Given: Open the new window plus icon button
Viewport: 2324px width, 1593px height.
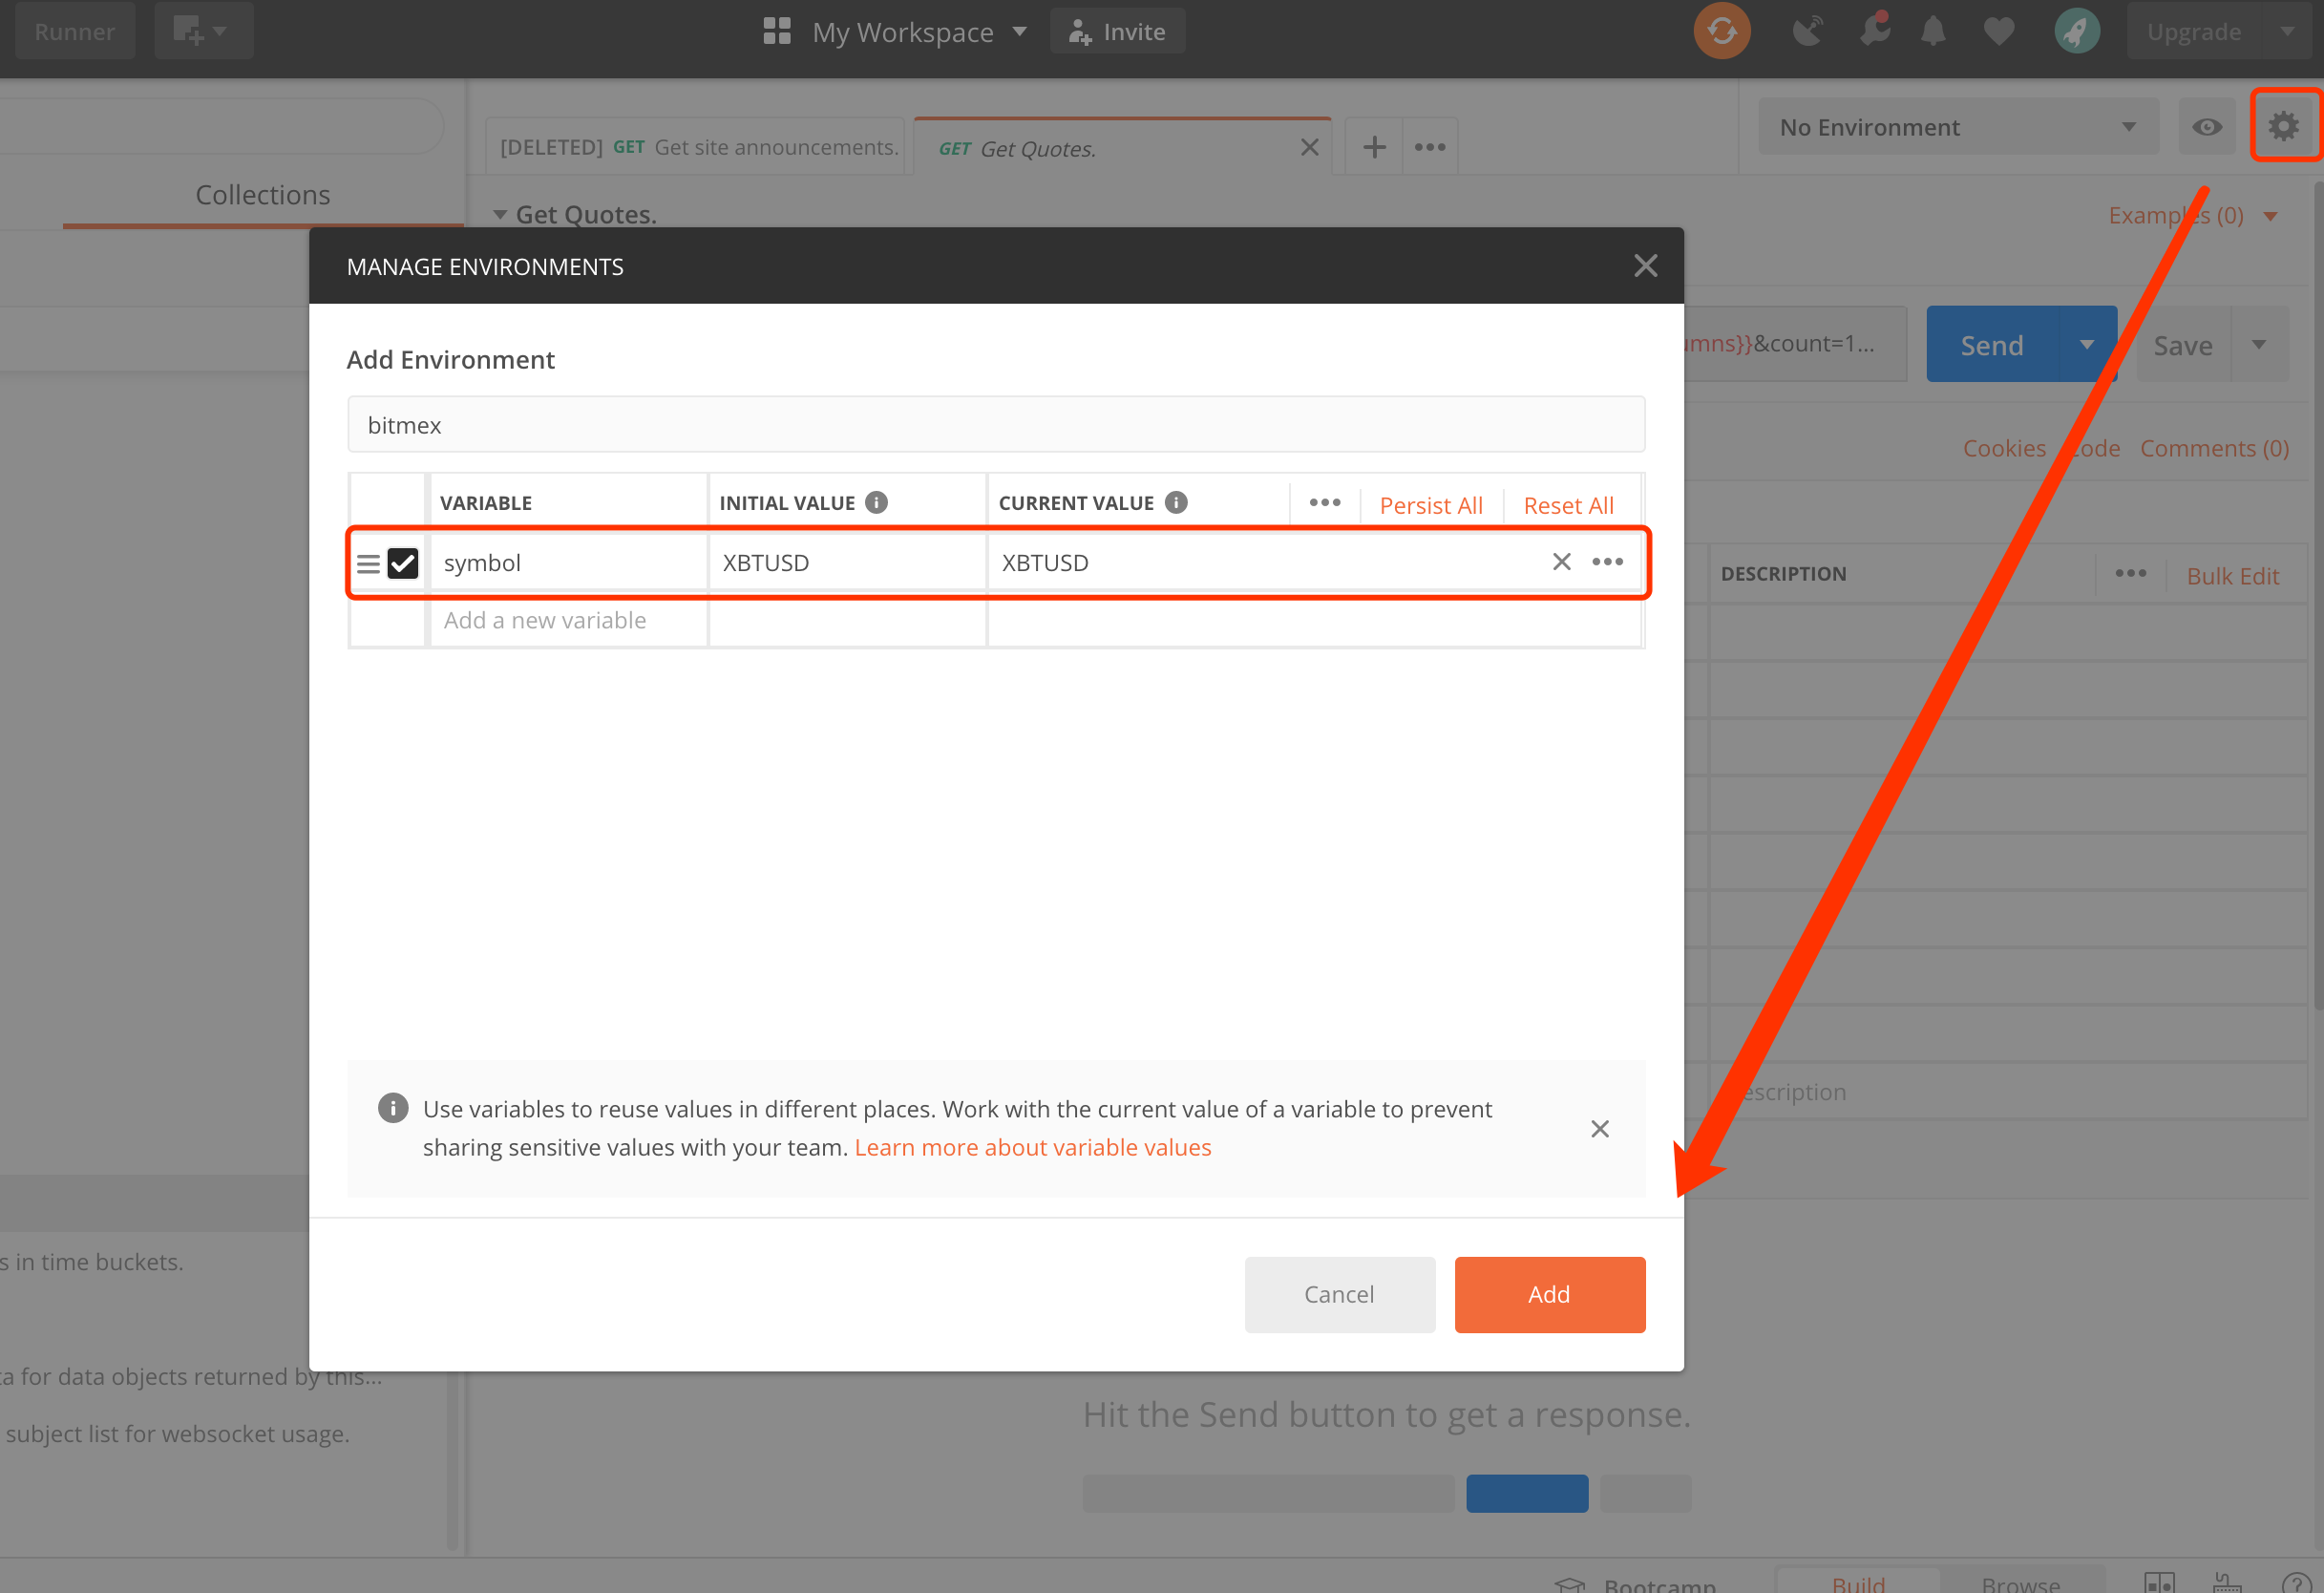Looking at the screenshot, I should (203, 31).
